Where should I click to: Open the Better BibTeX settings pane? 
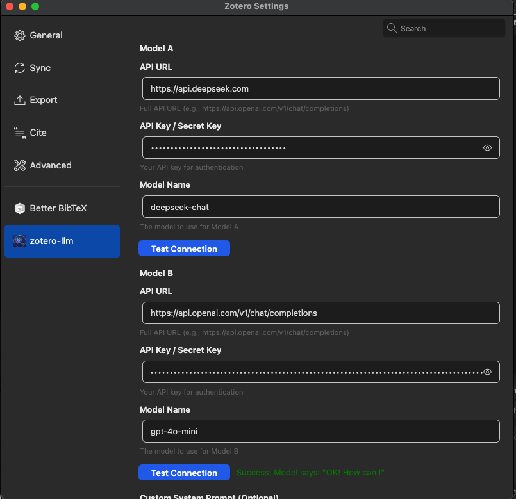pos(62,208)
